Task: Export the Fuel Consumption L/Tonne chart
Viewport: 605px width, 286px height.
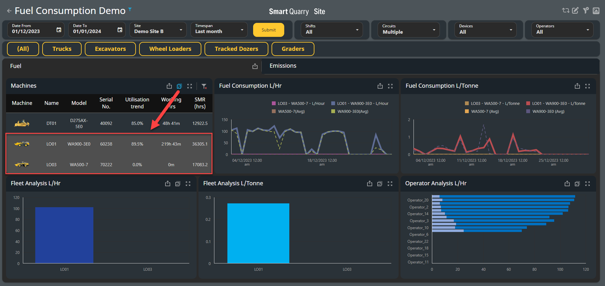Action: point(577,86)
